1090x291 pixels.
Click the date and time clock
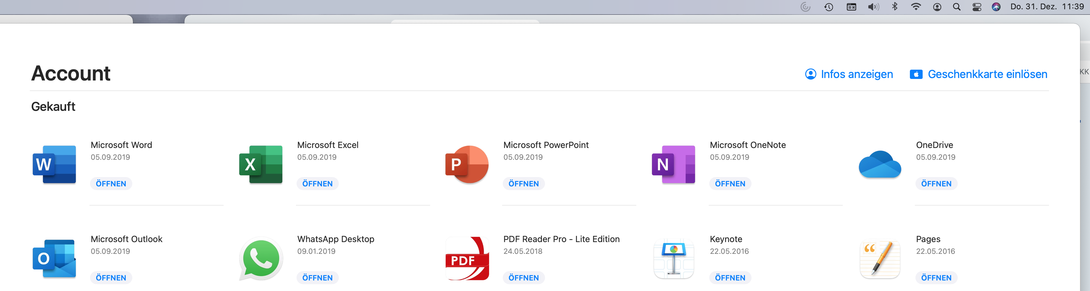point(1047,7)
